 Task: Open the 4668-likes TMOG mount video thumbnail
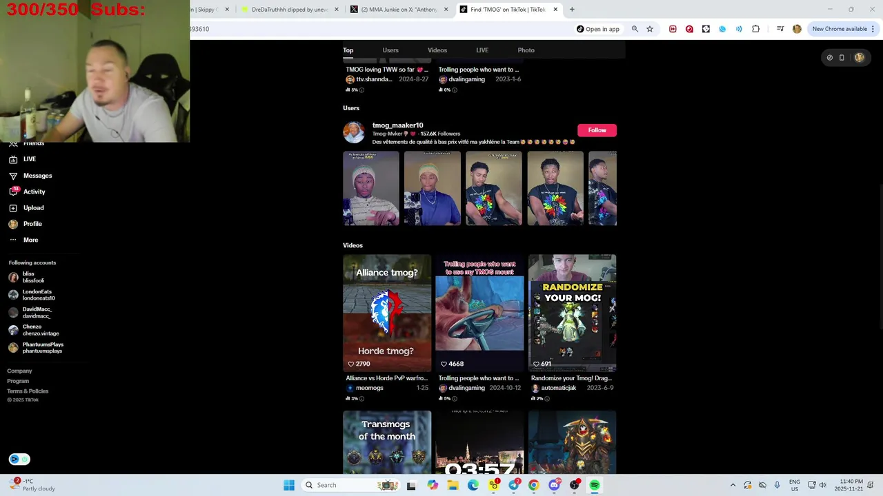(479, 313)
